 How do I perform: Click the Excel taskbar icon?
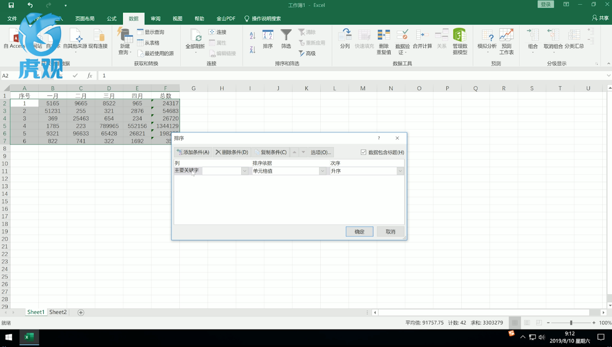(x=29, y=337)
